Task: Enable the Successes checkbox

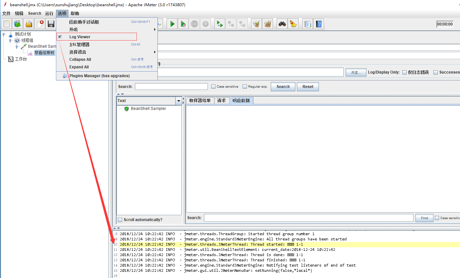Action: click(x=436, y=72)
